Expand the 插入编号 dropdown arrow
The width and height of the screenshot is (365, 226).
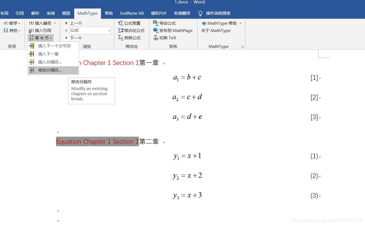pos(55,23)
